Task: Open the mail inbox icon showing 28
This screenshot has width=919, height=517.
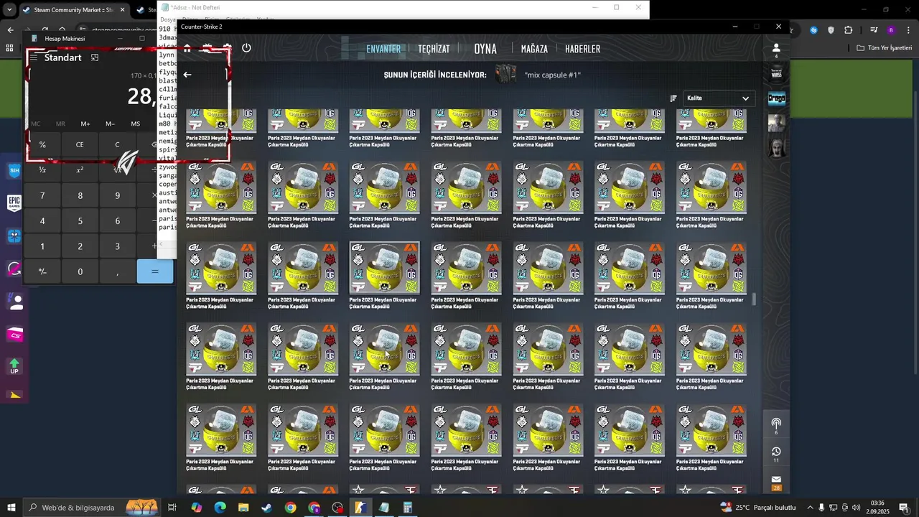Action: coord(776,482)
